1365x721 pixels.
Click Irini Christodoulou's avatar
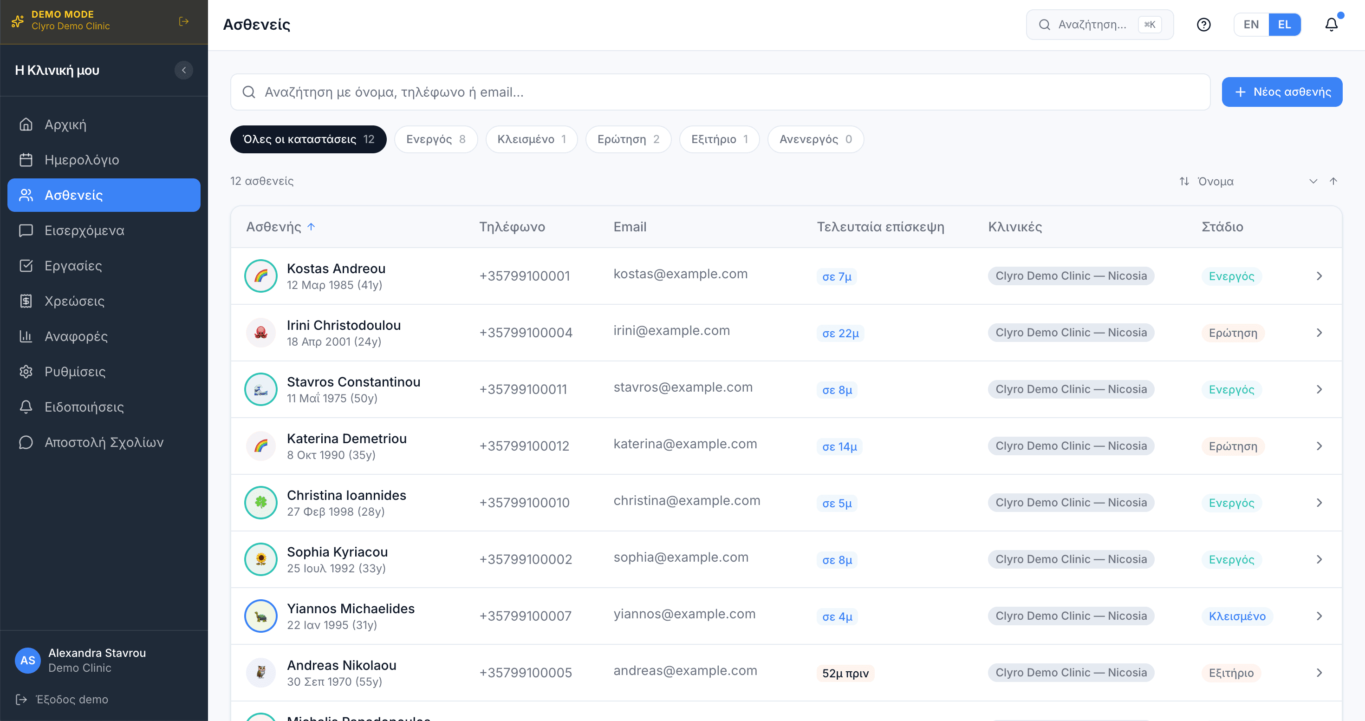[261, 333]
